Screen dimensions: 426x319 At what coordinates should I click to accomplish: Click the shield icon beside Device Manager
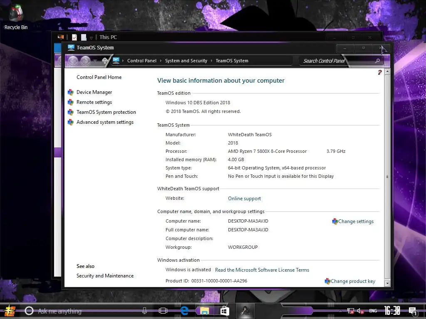71,92
